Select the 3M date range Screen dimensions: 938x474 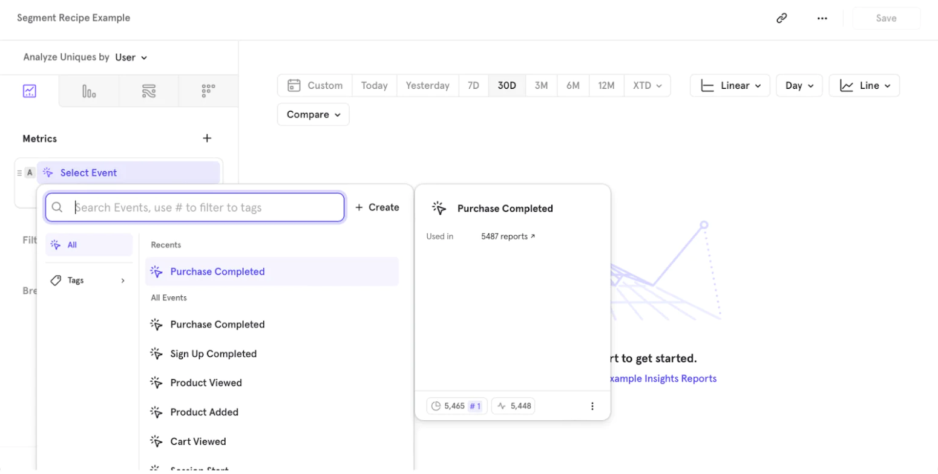click(x=541, y=85)
